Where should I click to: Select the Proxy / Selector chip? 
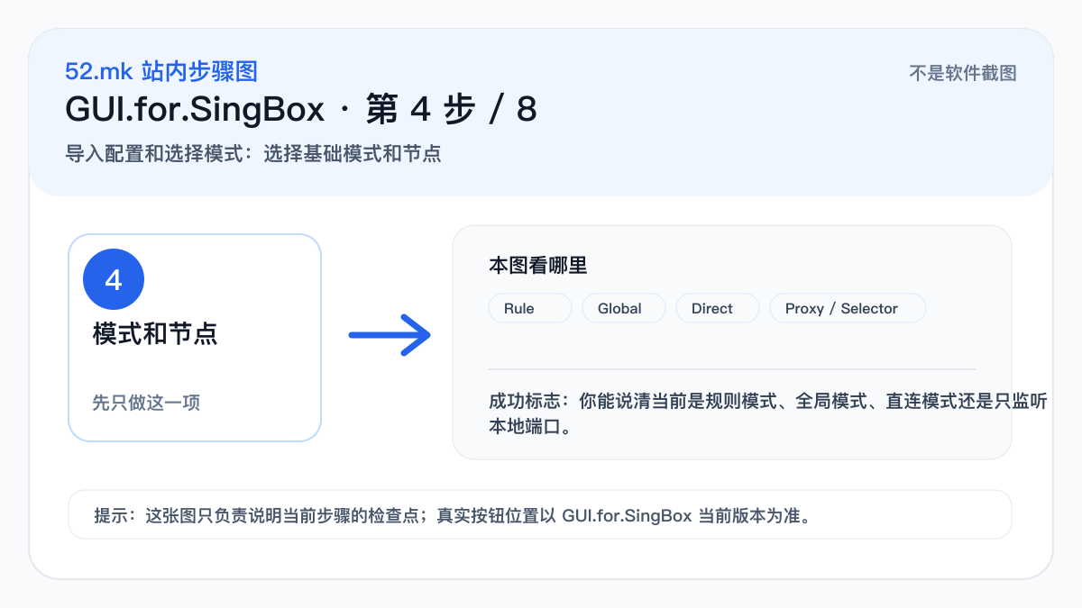click(x=848, y=308)
